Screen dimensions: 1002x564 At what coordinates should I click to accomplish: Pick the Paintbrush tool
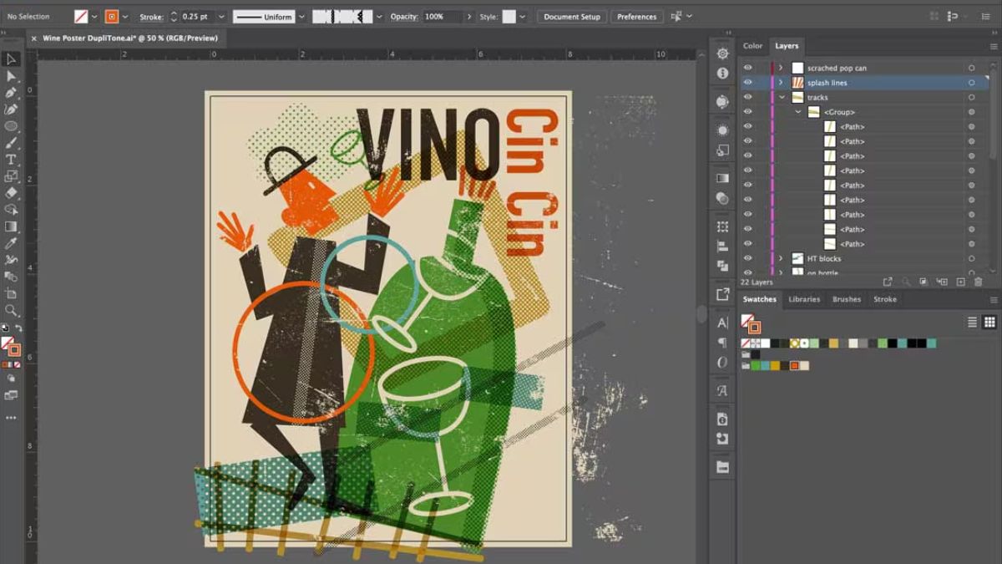11,143
